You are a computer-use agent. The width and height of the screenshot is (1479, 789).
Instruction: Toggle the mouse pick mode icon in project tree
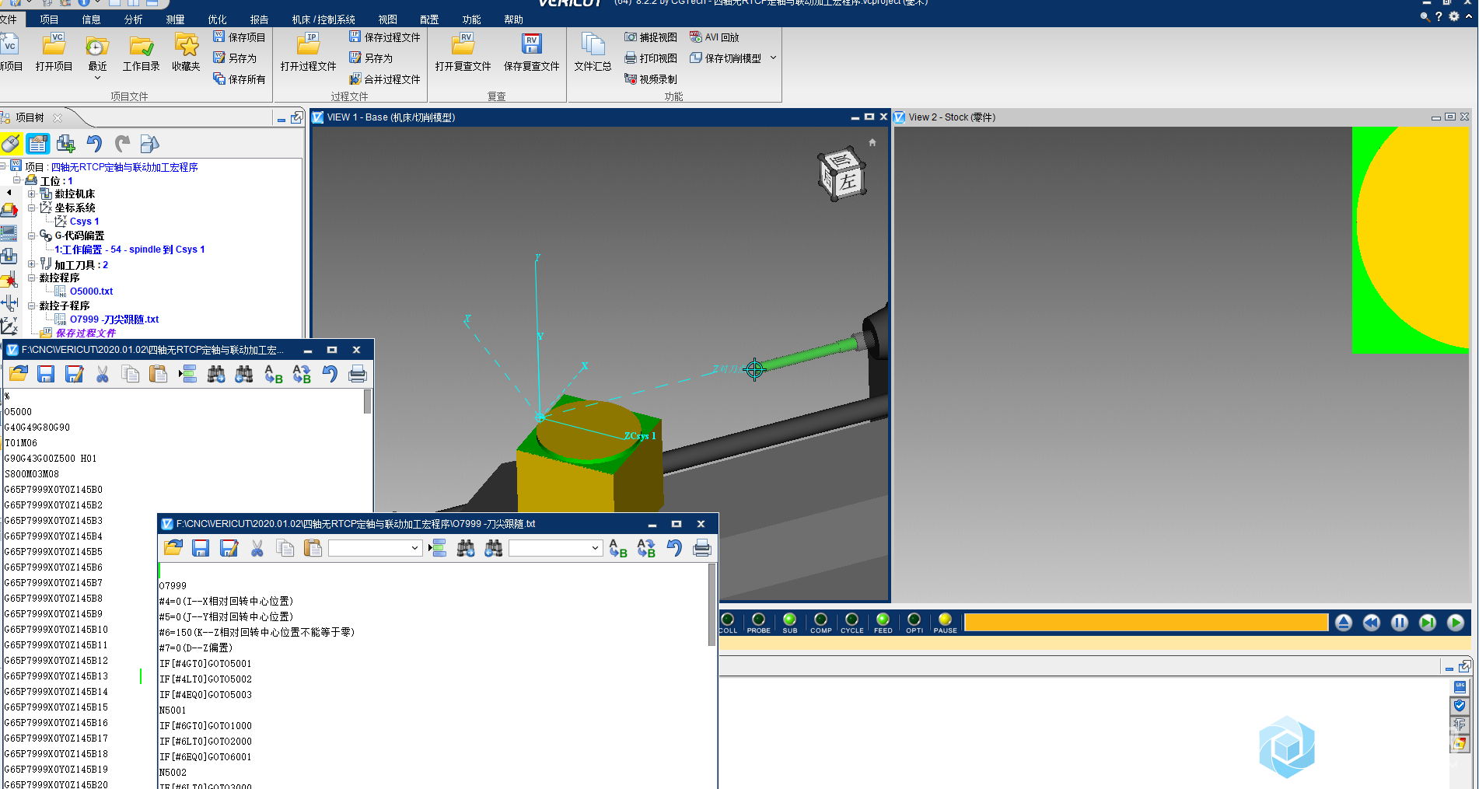coord(11,144)
